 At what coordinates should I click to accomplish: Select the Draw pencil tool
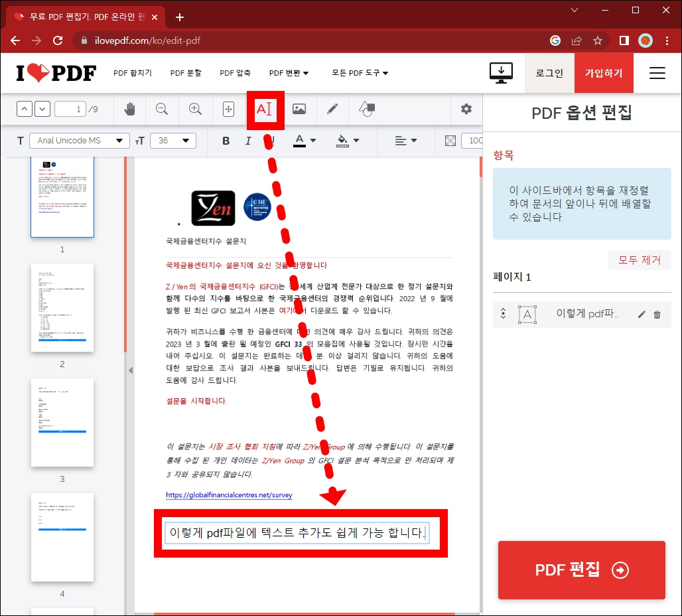tap(333, 109)
